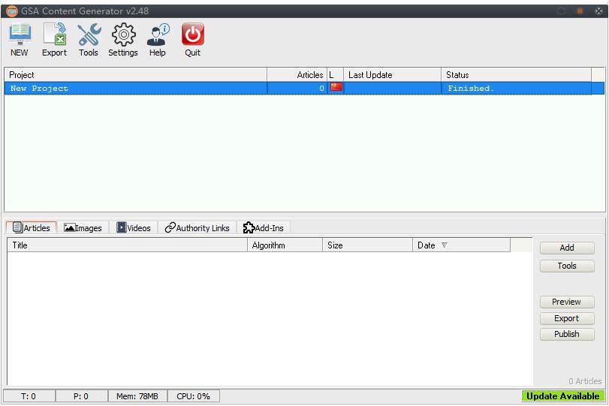Switch to the Articles tab
609x406 pixels.
[32, 227]
